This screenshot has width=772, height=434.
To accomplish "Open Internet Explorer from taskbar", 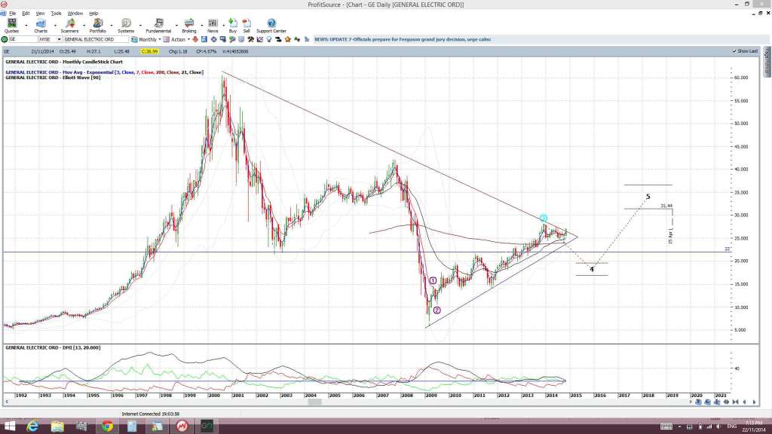I will point(32,426).
